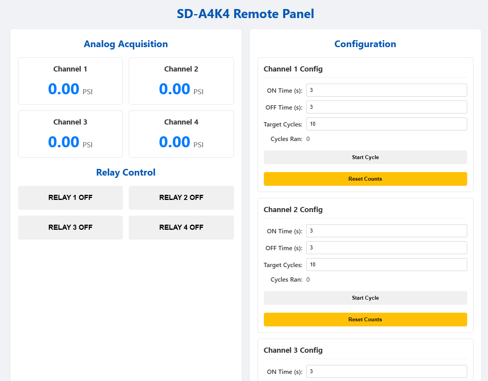
Task: Select Channel 1 ON Time input
Action: point(386,90)
